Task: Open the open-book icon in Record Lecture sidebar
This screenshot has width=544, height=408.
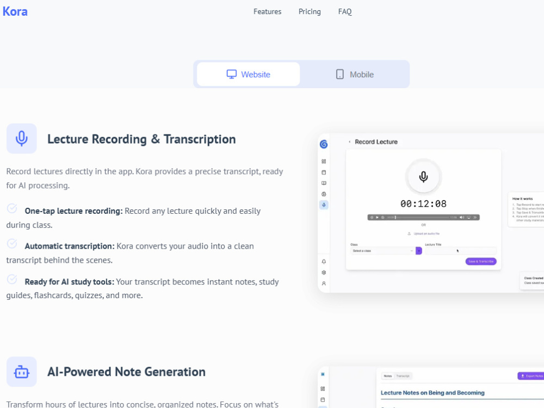Action: pyautogui.click(x=324, y=183)
